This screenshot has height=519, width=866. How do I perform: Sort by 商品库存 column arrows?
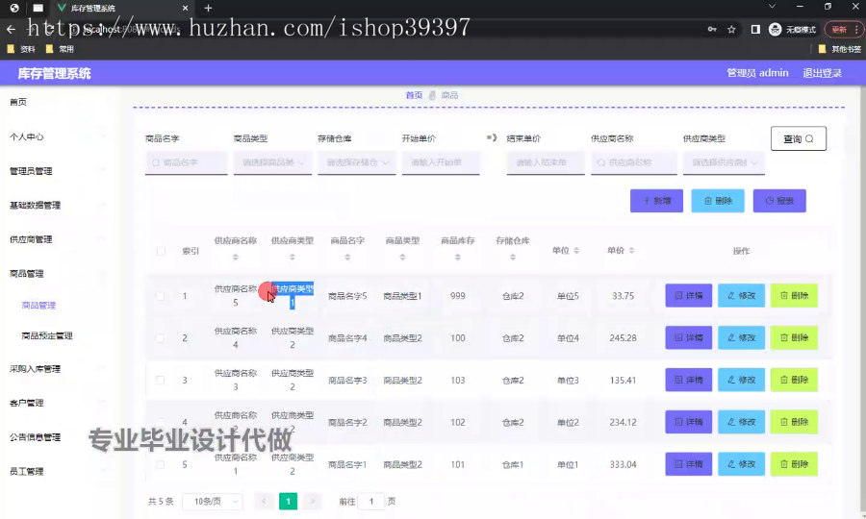pos(457,257)
